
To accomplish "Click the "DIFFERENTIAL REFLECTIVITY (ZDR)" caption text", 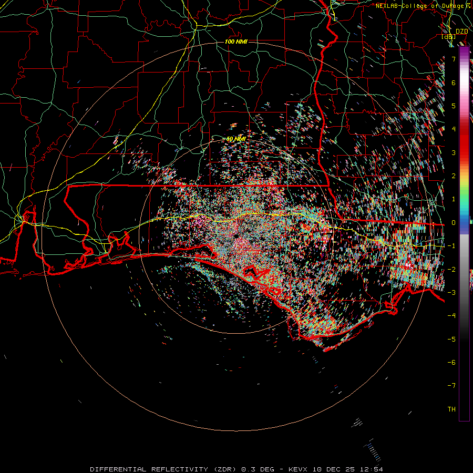I will (x=164, y=469).
